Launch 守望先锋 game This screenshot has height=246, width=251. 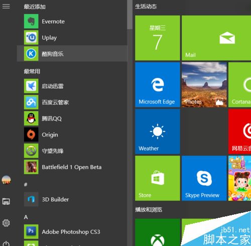(72, 151)
